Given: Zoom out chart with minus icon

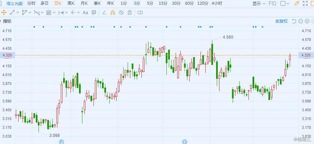Looking at the screenshot, I should [300, 21].
